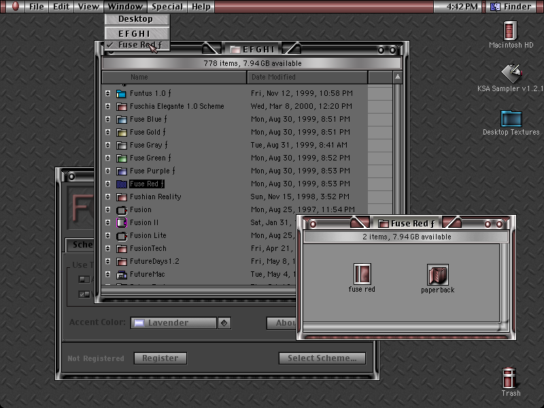This screenshot has height=408, width=544.
Task: Expand the Fuse Gray ƒ folder row
Action: click(x=107, y=145)
